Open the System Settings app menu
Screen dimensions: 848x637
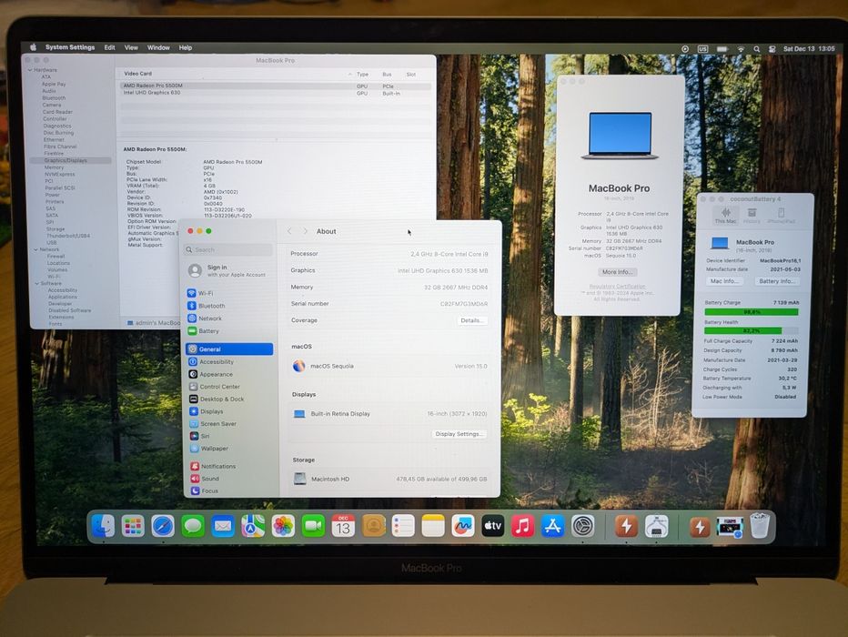click(70, 47)
